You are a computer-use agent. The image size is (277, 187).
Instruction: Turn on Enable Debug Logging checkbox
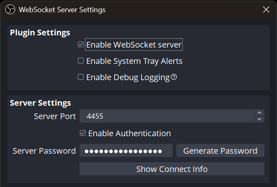[x=81, y=77]
